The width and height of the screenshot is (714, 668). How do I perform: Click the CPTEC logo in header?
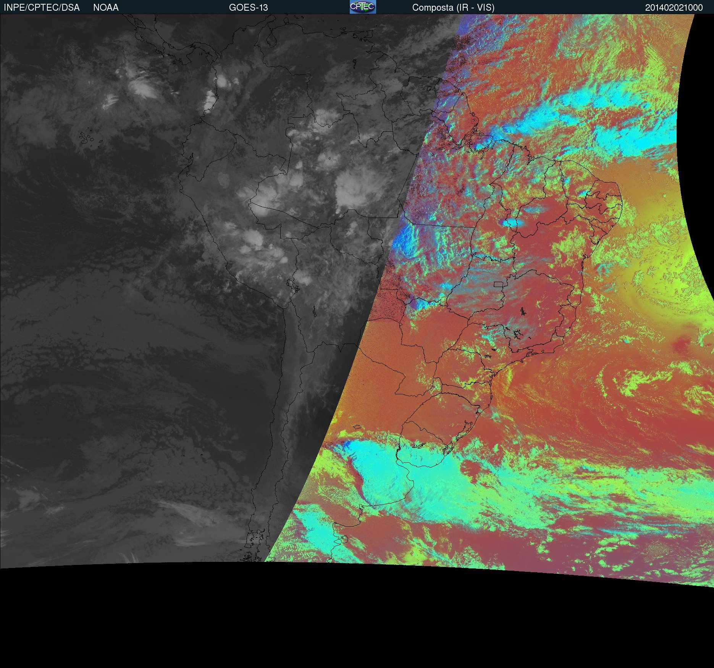tap(363, 7)
